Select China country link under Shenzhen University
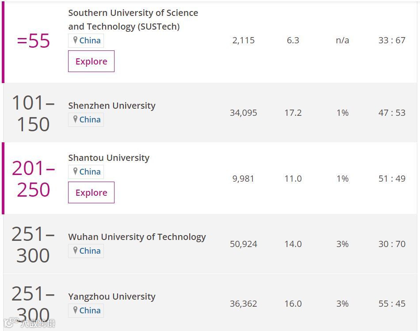The image size is (420, 331). click(x=90, y=119)
